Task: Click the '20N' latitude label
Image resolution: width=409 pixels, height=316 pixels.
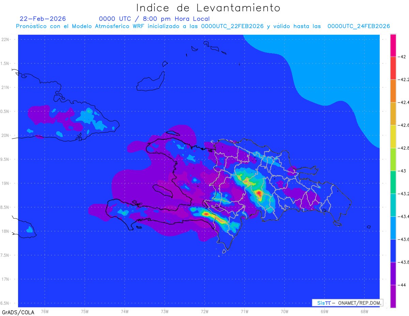Action: click(x=5, y=135)
